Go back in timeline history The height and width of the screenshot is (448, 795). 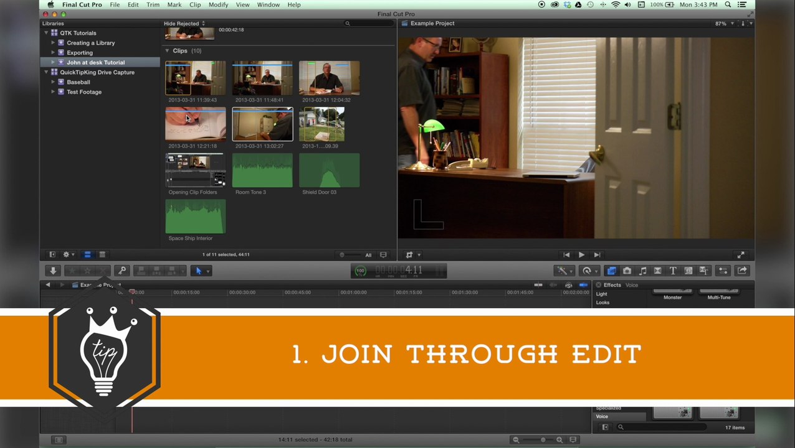point(48,285)
